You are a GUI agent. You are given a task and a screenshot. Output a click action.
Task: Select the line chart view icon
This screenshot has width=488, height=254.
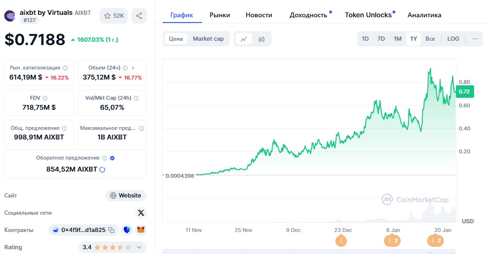click(244, 39)
